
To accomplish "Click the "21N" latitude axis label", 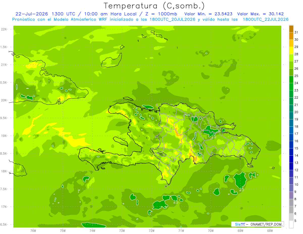I will (4, 65).
